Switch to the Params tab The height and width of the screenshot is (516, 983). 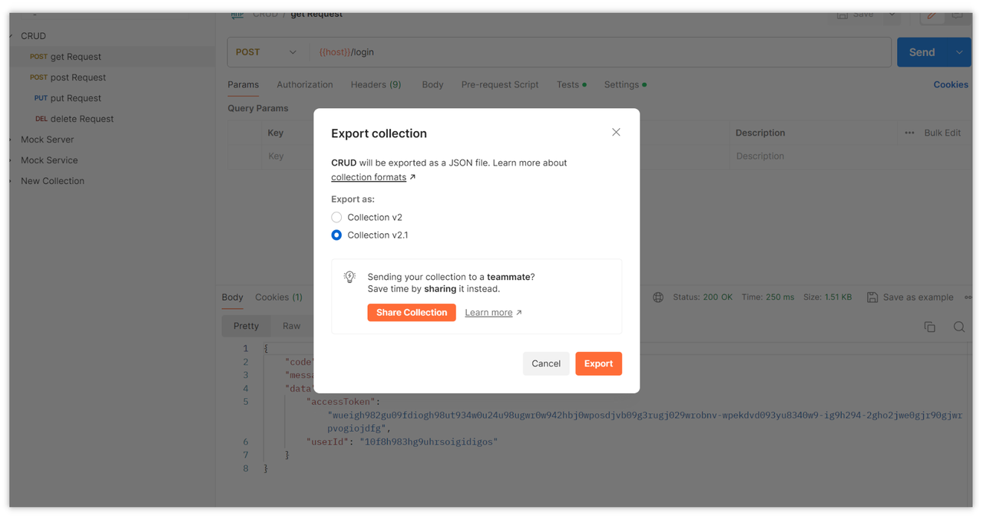point(243,85)
